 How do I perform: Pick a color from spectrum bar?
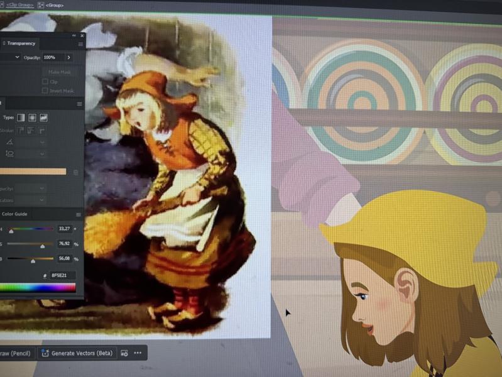click(x=38, y=288)
